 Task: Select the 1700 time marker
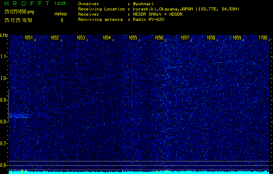tap(263, 38)
